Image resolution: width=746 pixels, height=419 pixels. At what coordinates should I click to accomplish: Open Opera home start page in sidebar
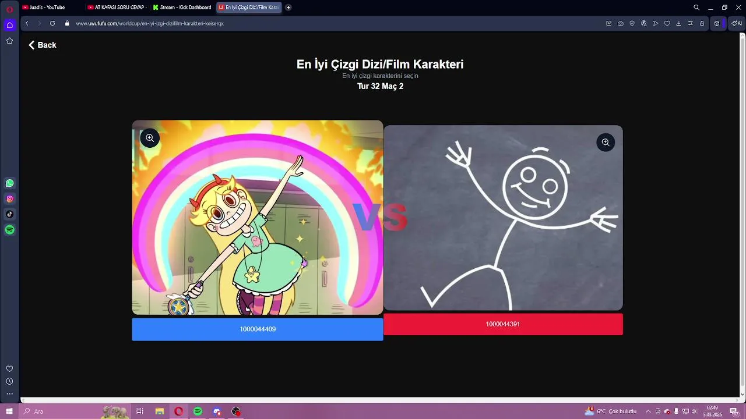click(x=9, y=25)
